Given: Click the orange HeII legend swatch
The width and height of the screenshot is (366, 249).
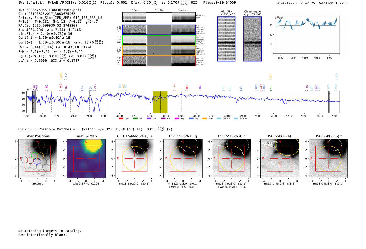Looking at the screenshot, I should pos(204,118).
